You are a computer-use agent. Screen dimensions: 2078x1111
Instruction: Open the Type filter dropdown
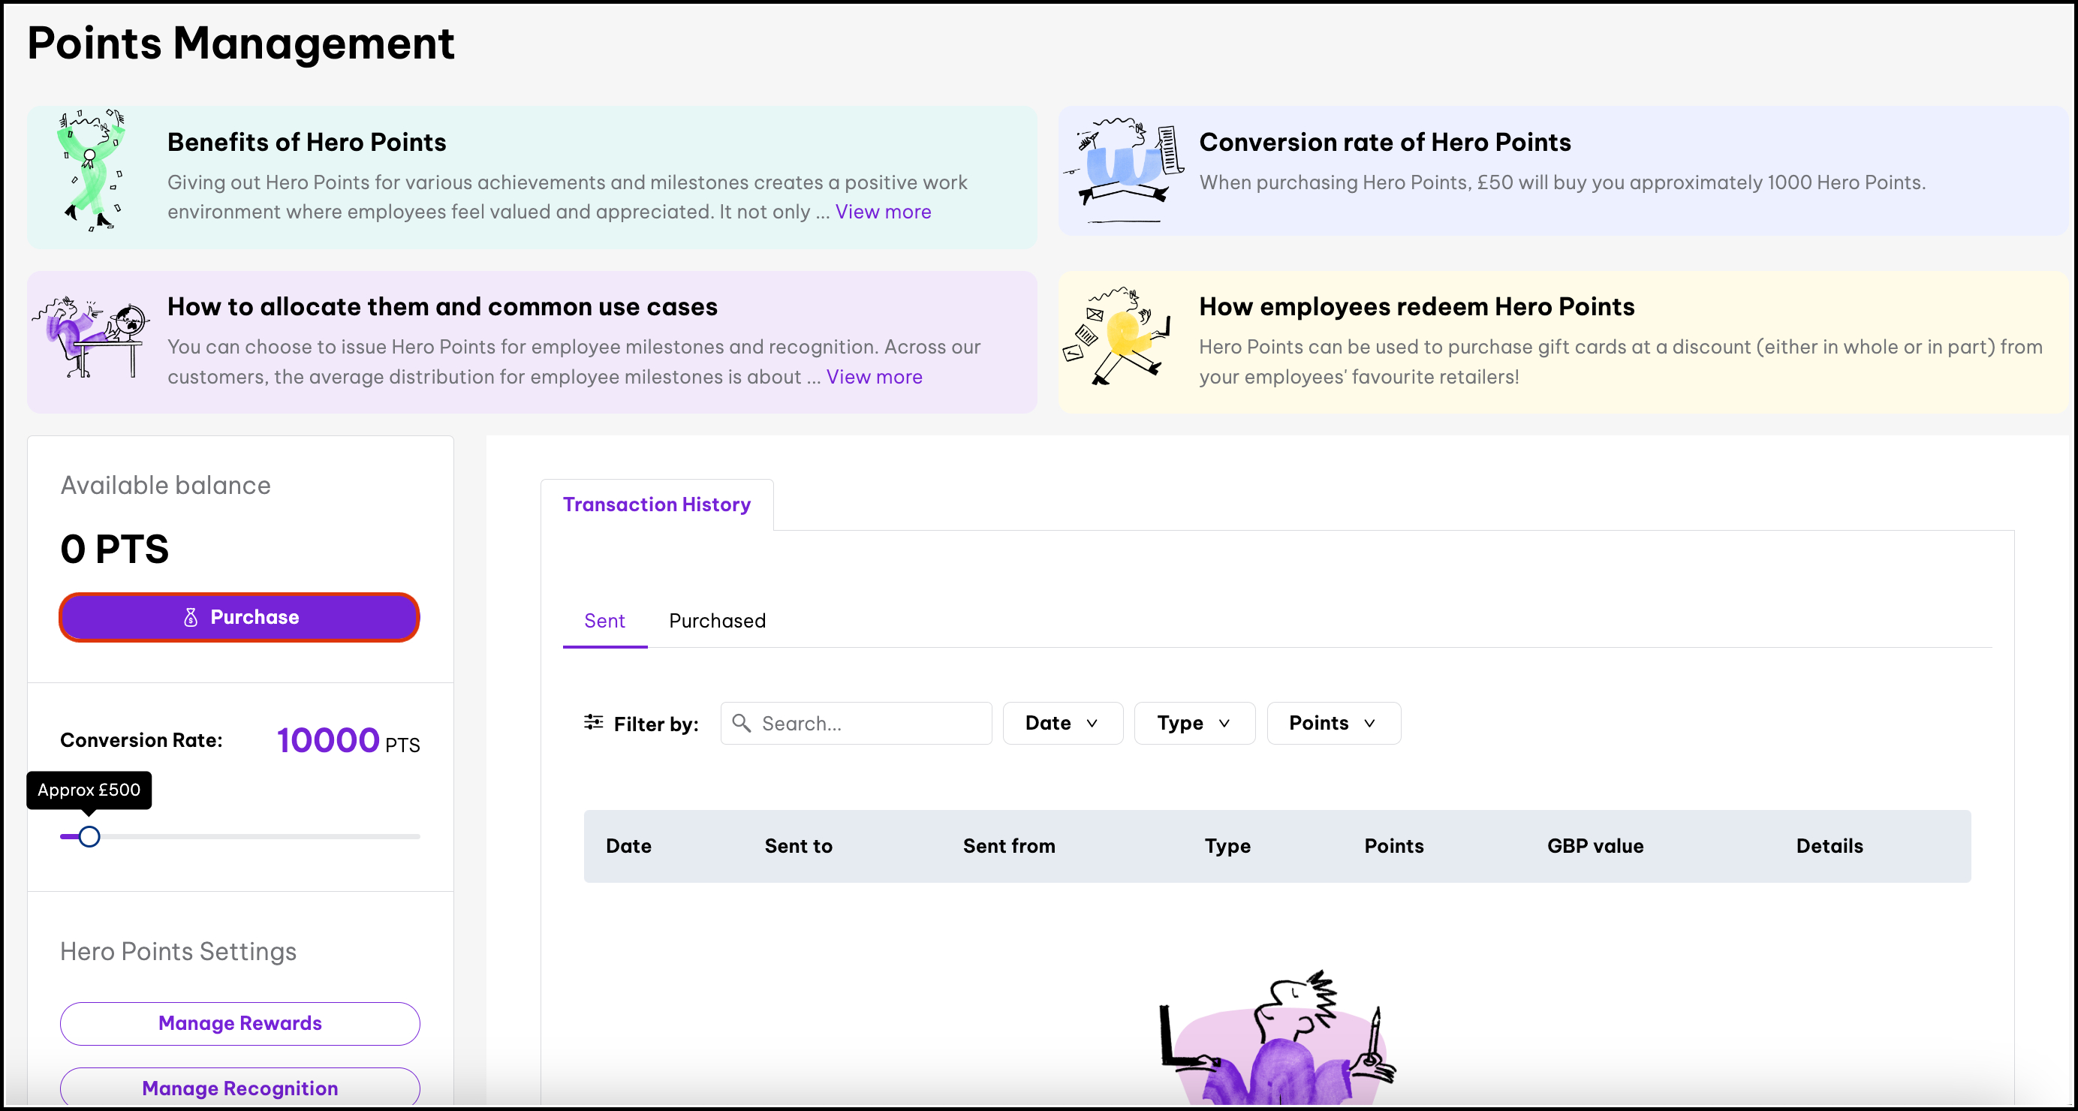[1194, 723]
